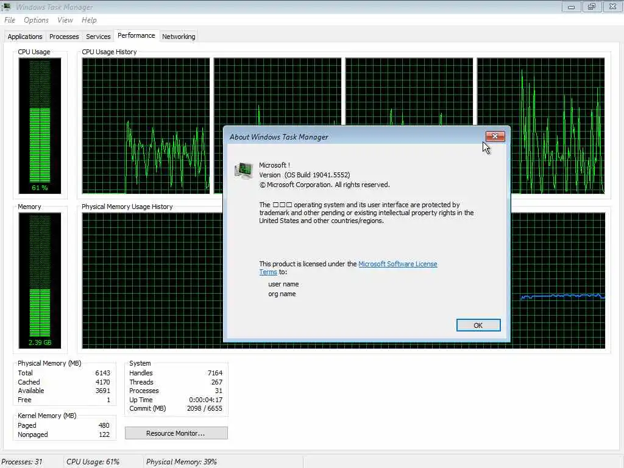Click the Cached memory value 4170
This screenshot has height=468, width=624.
[x=102, y=382]
